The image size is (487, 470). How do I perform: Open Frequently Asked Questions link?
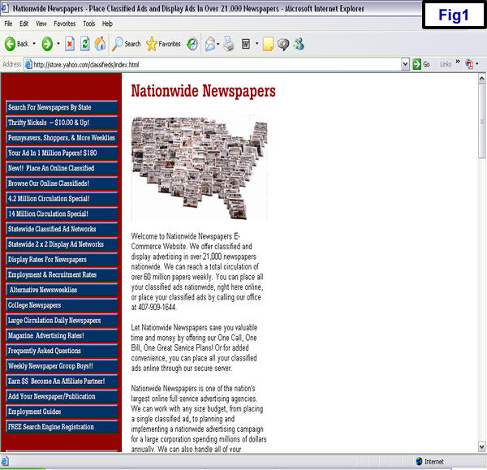pos(62,351)
